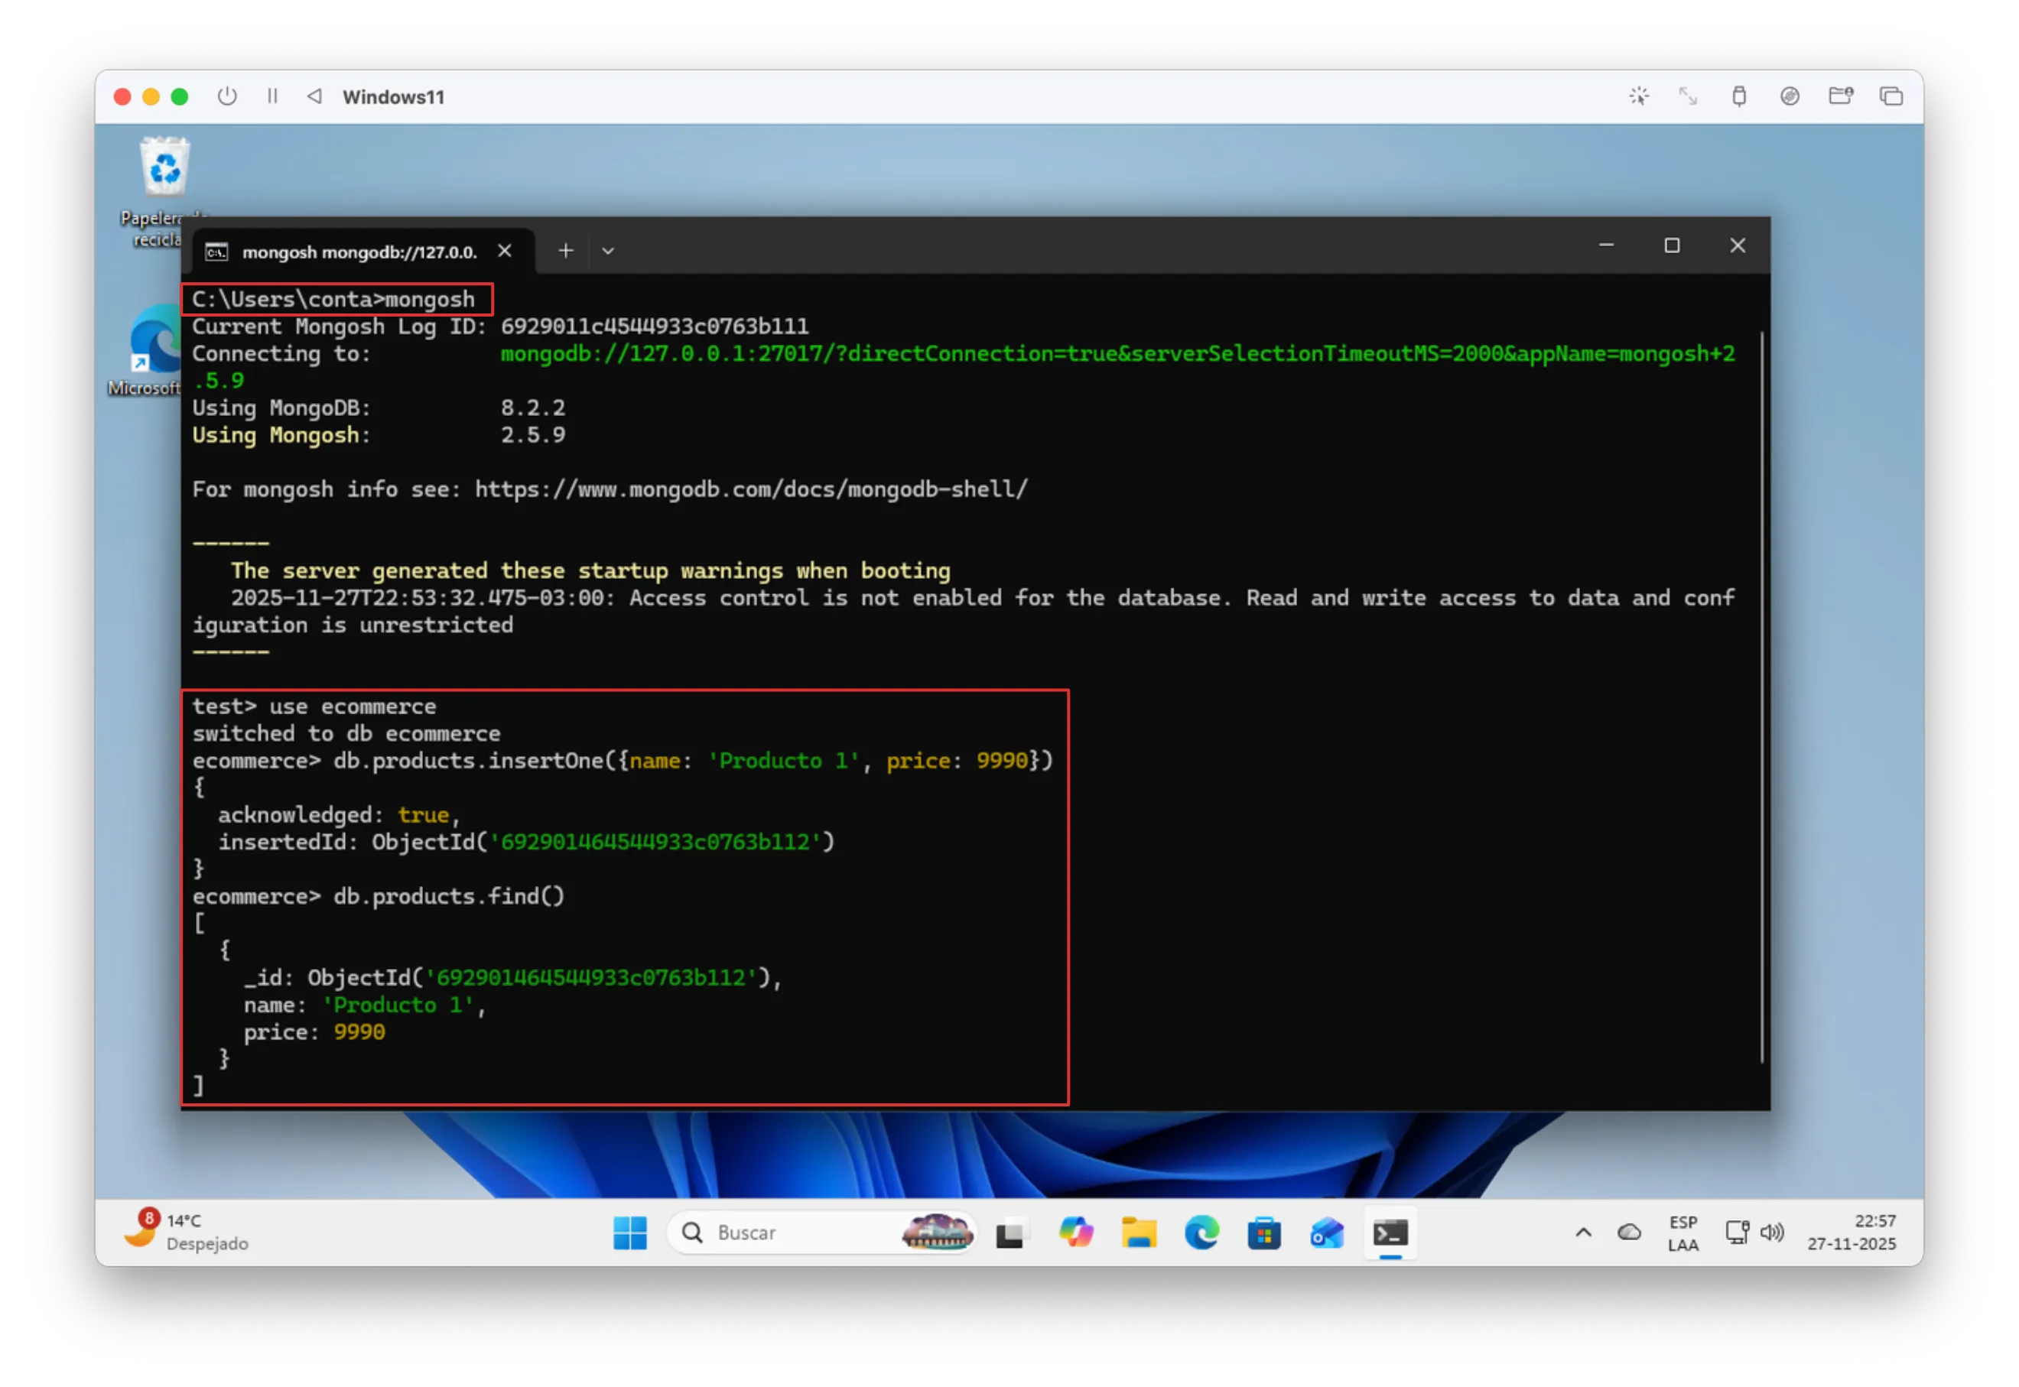2019x1387 pixels.
Task: Click the VM back-arrow icon
Action: pyautogui.click(x=314, y=96)
